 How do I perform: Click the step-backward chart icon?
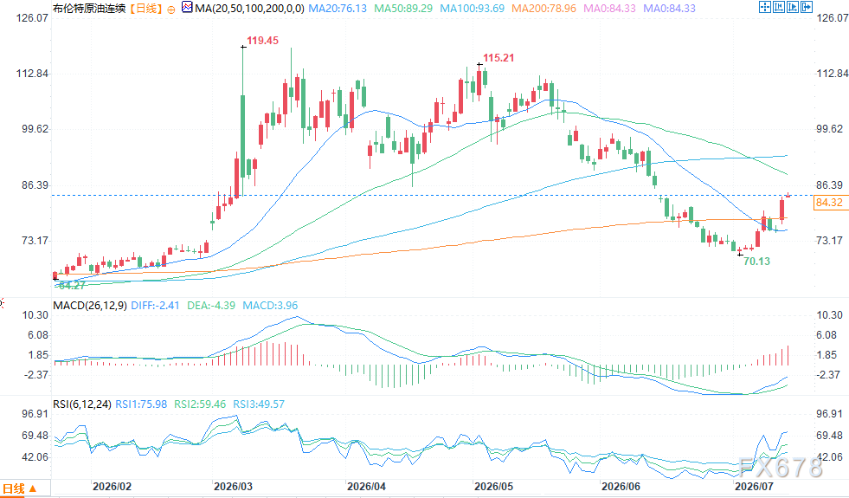pos(779,7)
